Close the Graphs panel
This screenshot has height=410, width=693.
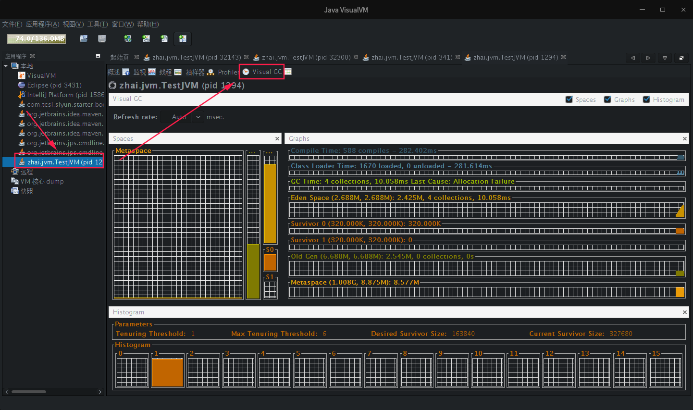click(x=685, y=139)
